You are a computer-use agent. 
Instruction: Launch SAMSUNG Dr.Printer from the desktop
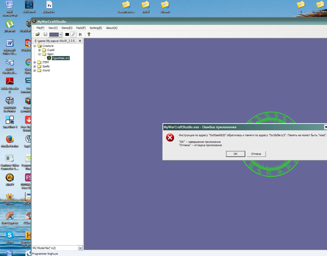[x=10, y=104]
